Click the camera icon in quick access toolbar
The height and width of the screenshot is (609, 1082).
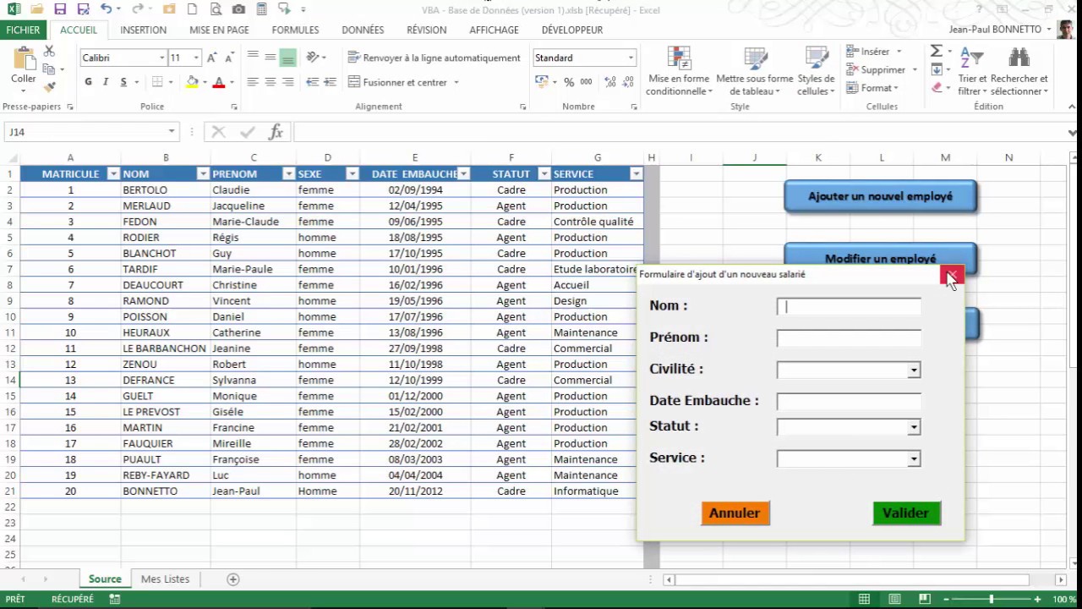pos(239,9)
